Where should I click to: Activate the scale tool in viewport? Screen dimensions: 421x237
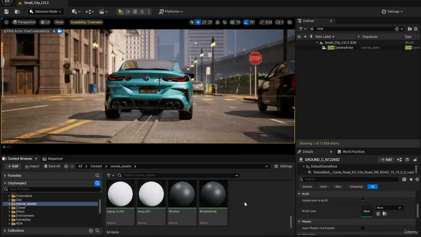click(210, 22)
